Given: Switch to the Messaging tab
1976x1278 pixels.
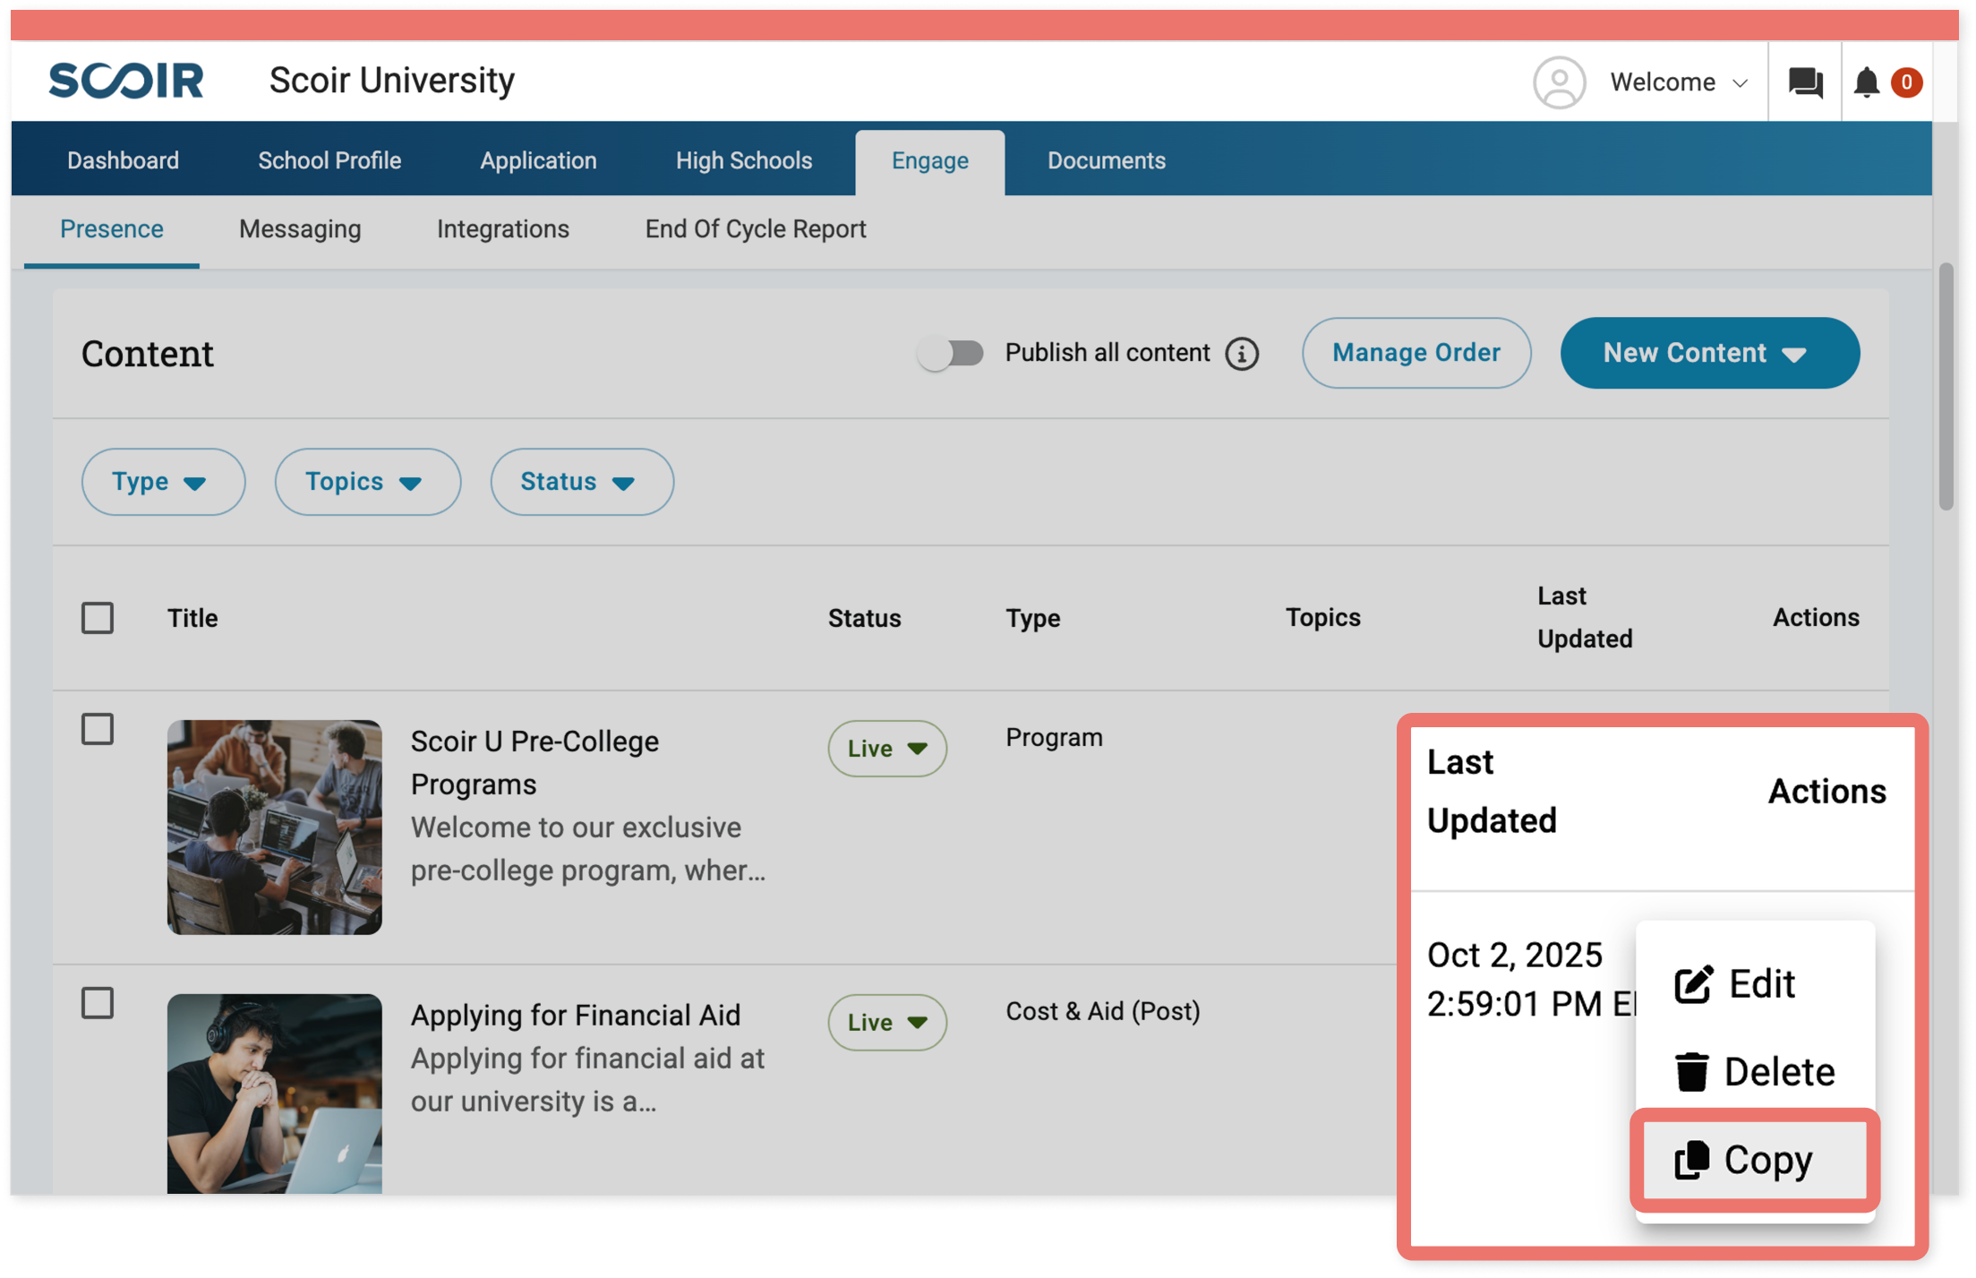Looking at the screenshot, I should (x=300, y=229).
